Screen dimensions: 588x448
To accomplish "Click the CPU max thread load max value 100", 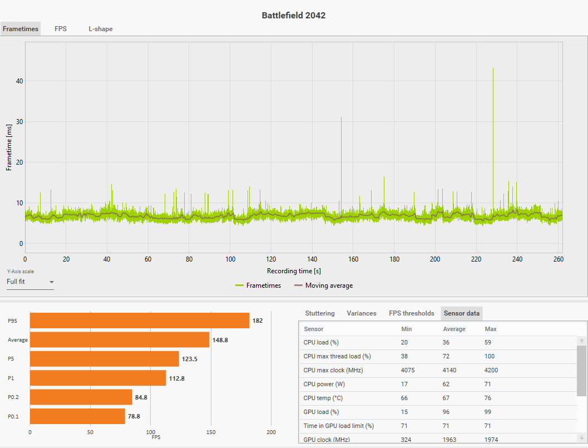I will [490, 356].
